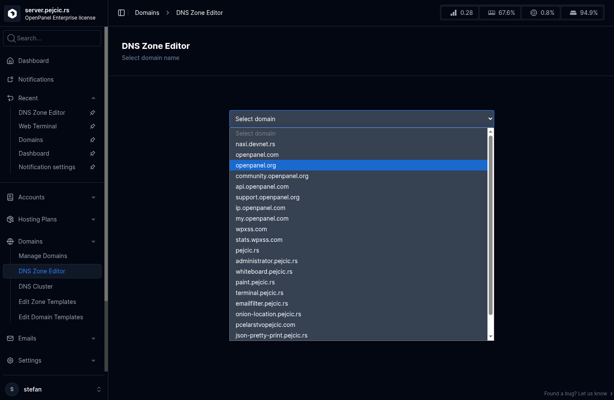Expand the Hosting Plans menu
Viewport: 614px width, 400px height.
pos(93,219)
